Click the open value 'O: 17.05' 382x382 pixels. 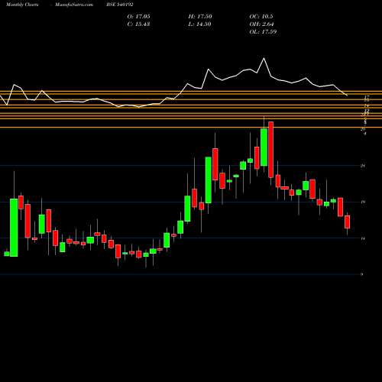(x=138, y=17)
